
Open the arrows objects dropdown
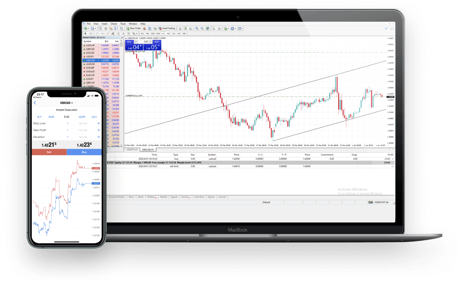(x=135, y=34)
